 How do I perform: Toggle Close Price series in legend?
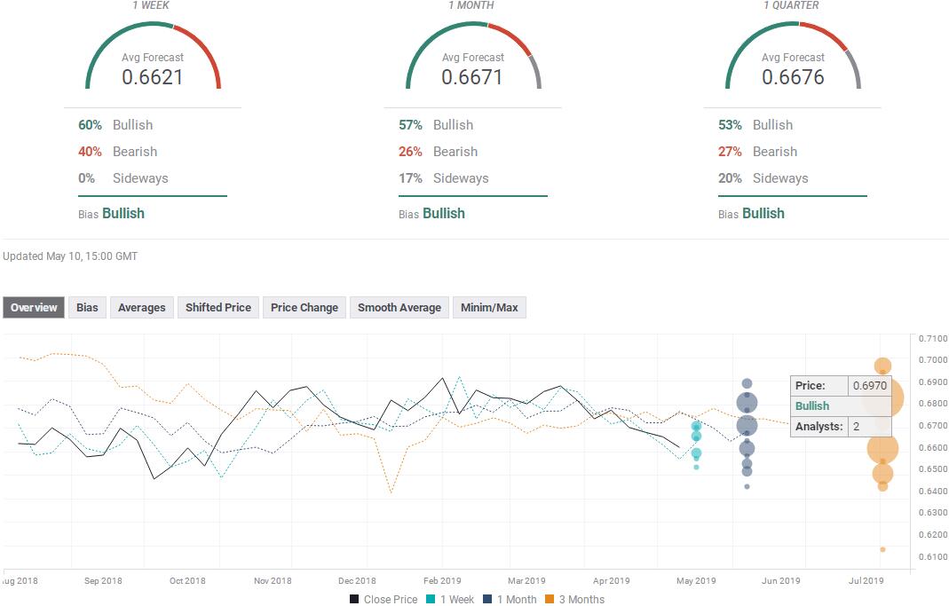click(384, 599)
